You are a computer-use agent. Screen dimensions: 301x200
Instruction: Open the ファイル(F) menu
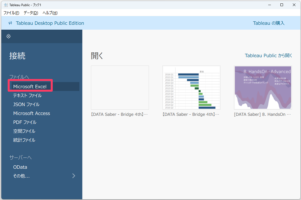(x=11, y=13)
